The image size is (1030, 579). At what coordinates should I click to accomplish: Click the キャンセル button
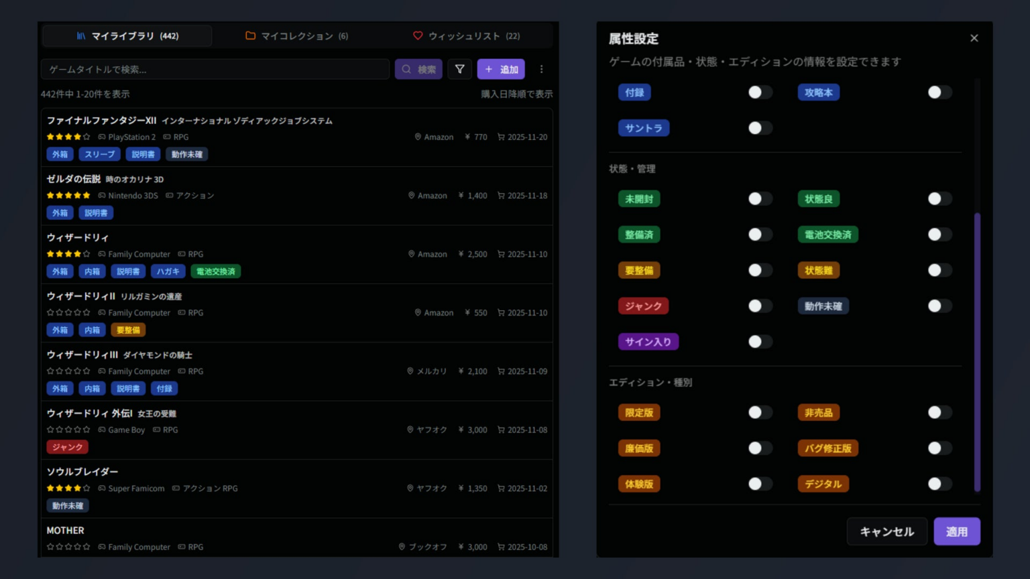point(886,531)
